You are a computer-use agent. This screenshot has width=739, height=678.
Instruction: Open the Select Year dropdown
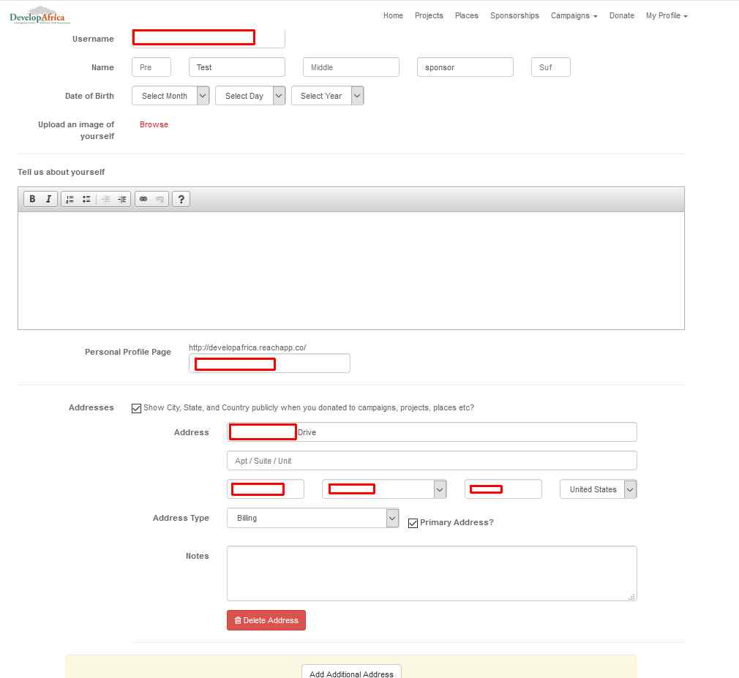pos(327,96)
